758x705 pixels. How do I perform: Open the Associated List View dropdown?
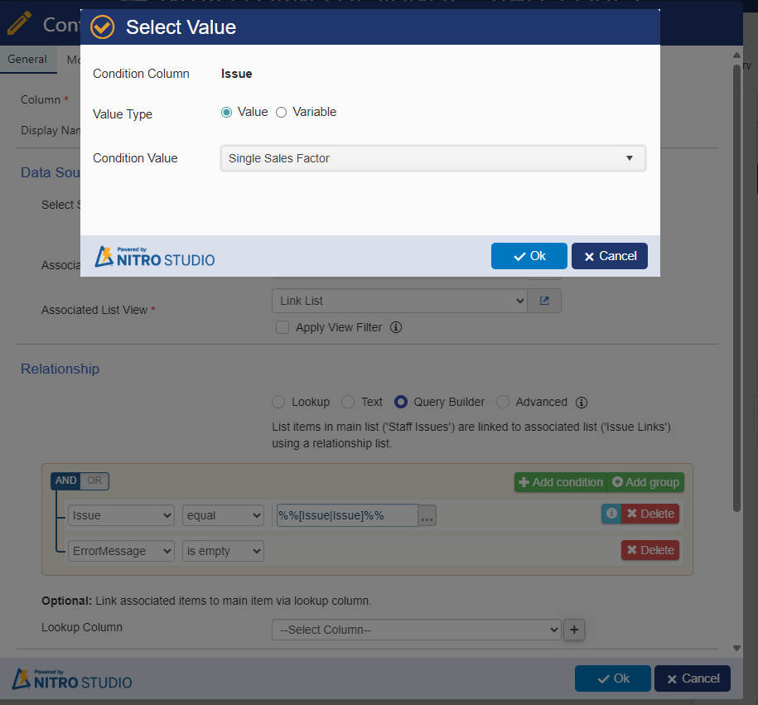click(x=399, y=301)
